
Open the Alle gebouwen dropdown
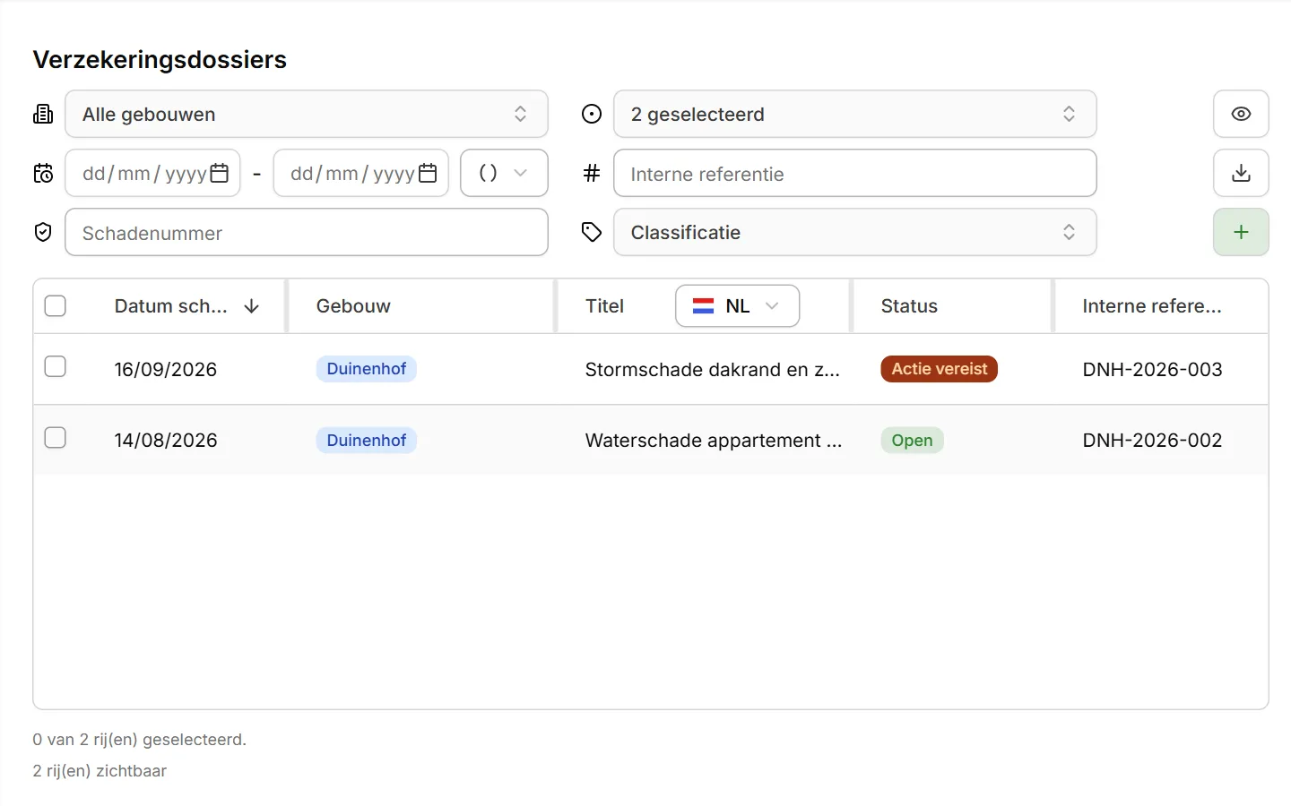(x=307, y=114)
